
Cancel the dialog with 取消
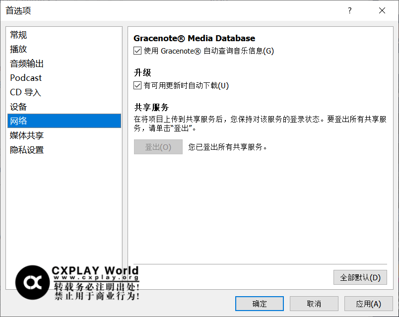pyautogui.click(x=314, y=304)
